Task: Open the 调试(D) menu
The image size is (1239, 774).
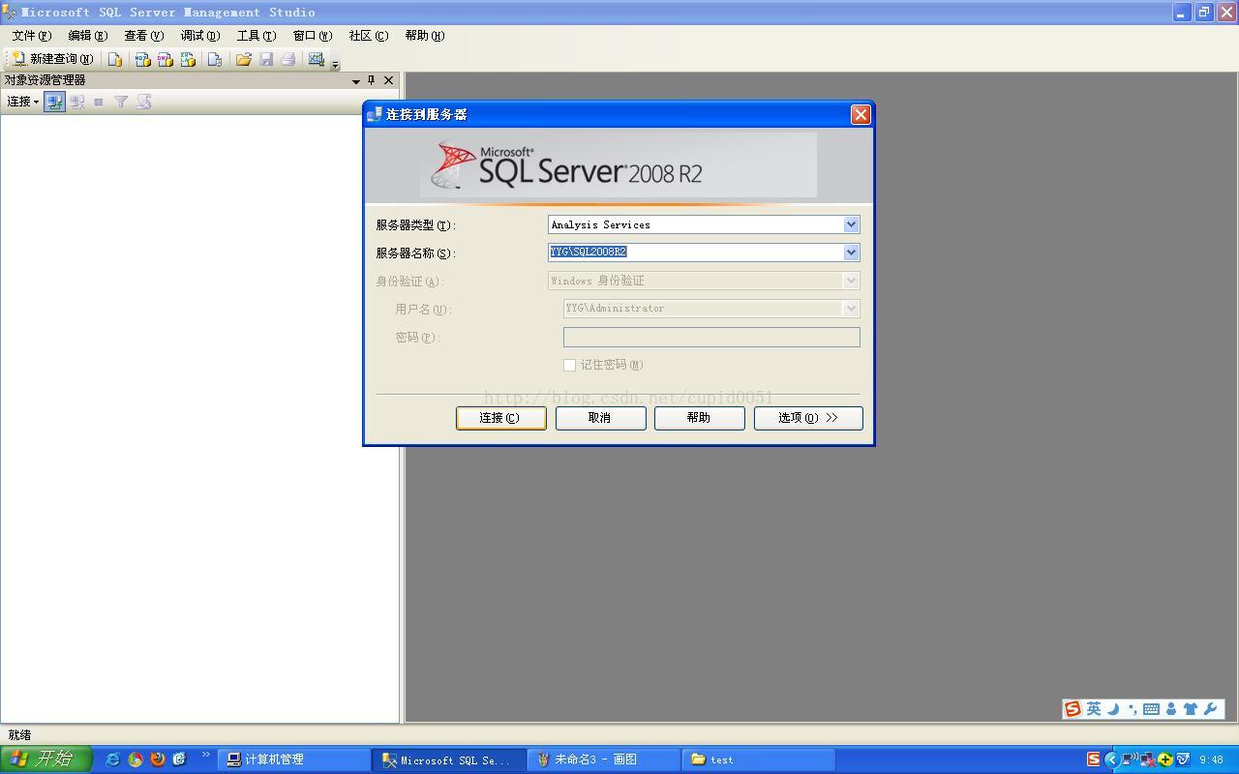Action: click(200, 36)
